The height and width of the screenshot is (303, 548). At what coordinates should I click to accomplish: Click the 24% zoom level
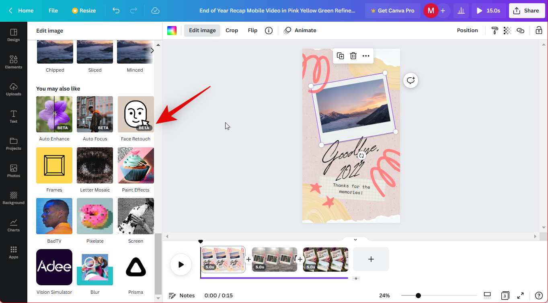[x=384, y=295]
